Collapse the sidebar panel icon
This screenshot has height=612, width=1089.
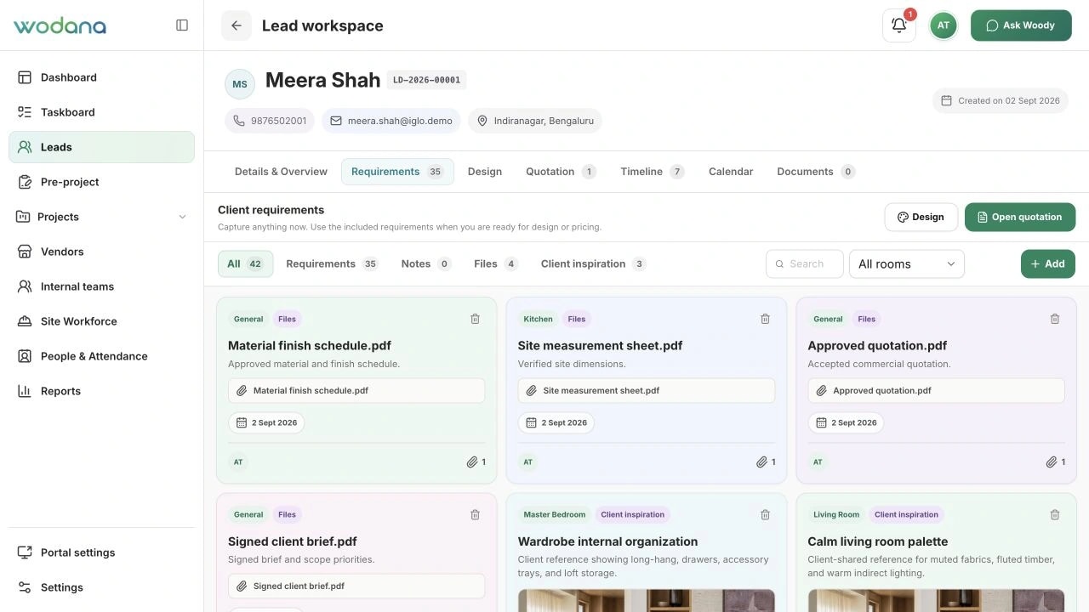(182, 25)
